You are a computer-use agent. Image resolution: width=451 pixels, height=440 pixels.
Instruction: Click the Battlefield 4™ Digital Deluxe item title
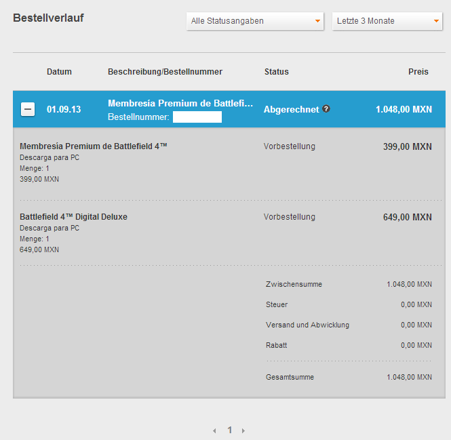click(x=73, y=216)
